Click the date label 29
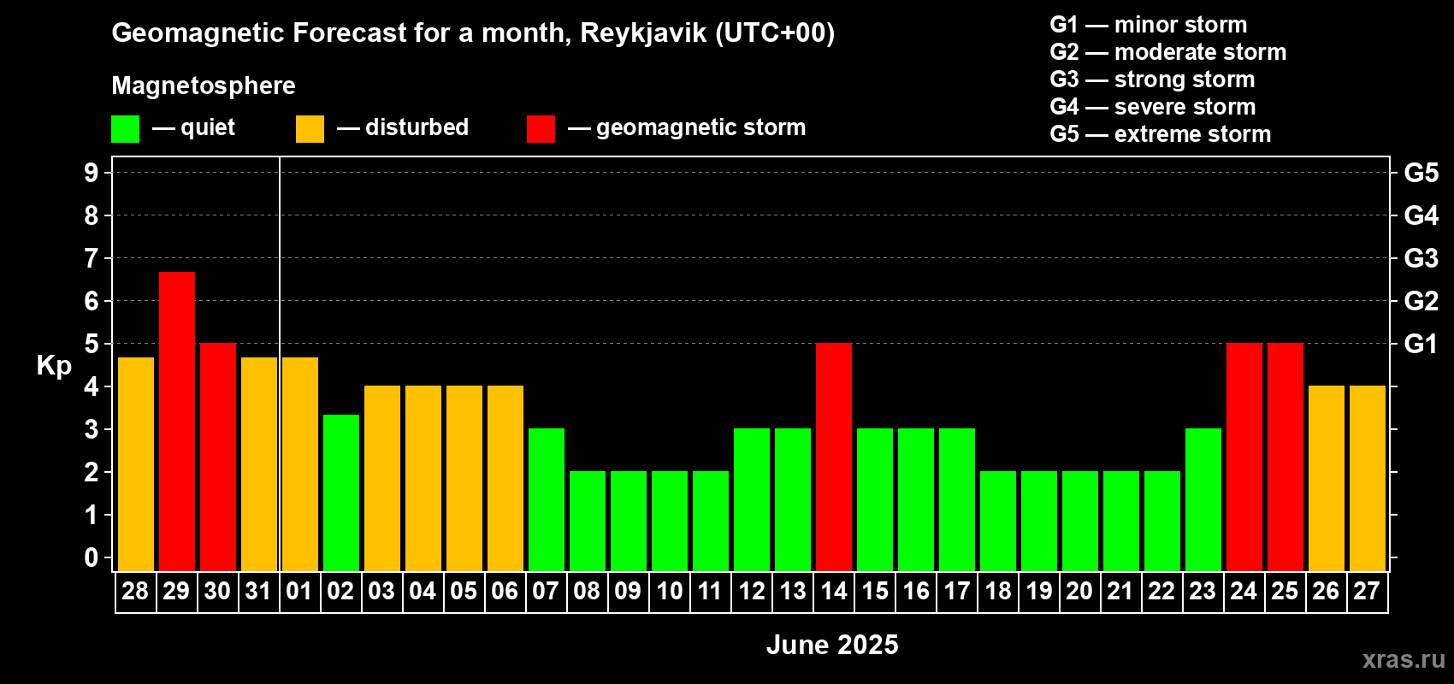This screenshot has height=684, width=1454. (176, 592)
